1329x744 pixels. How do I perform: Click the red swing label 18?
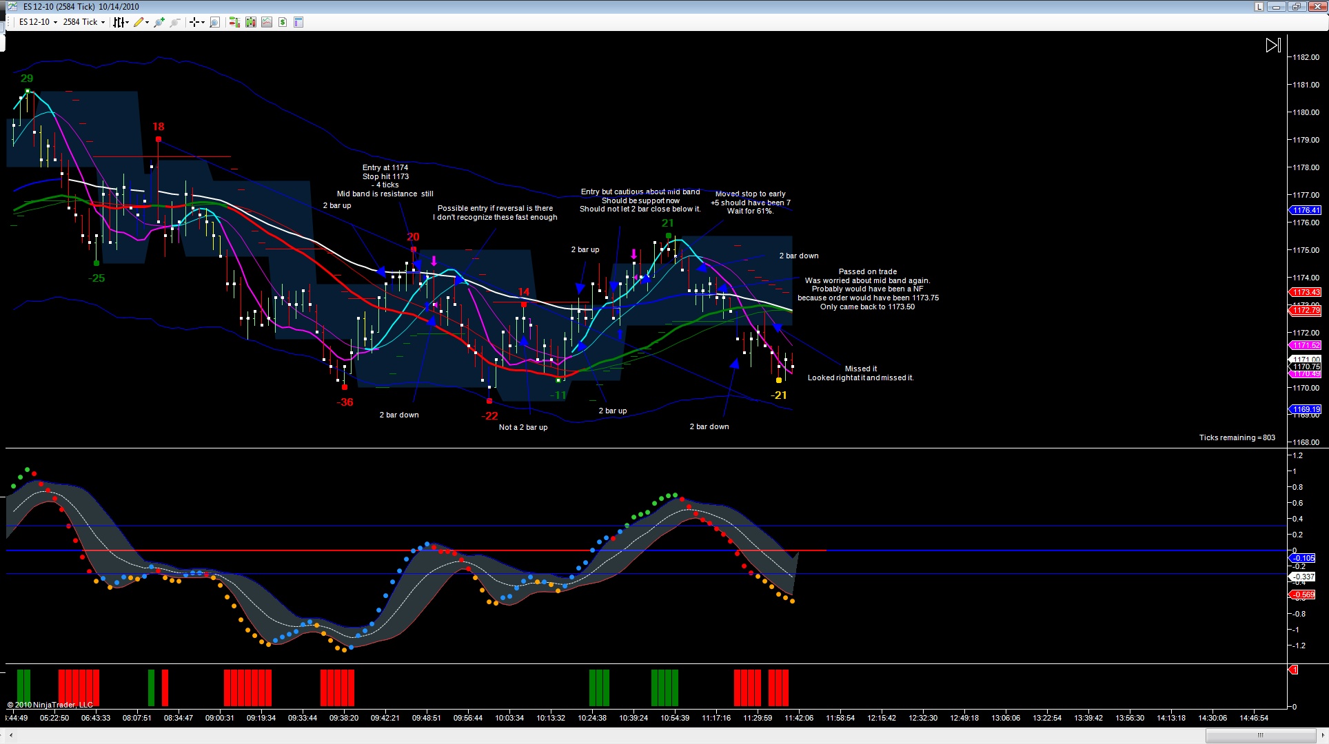(159, 127)
